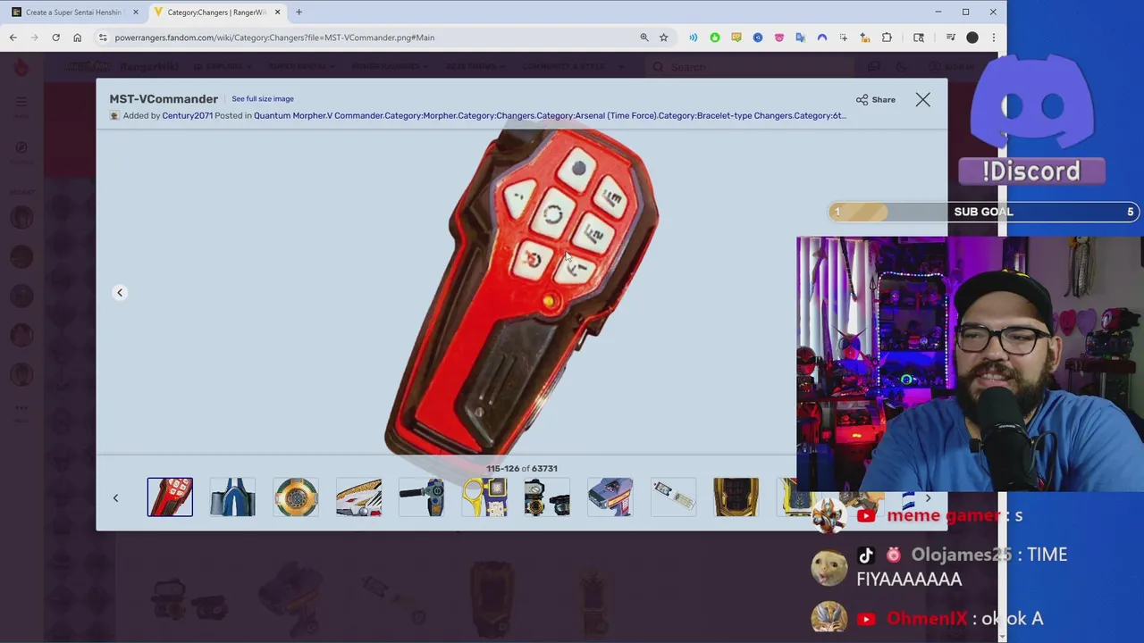Close the Category:Changers tab

coord(278,13)
